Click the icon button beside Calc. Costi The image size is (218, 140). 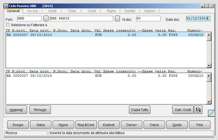[198, 110]
